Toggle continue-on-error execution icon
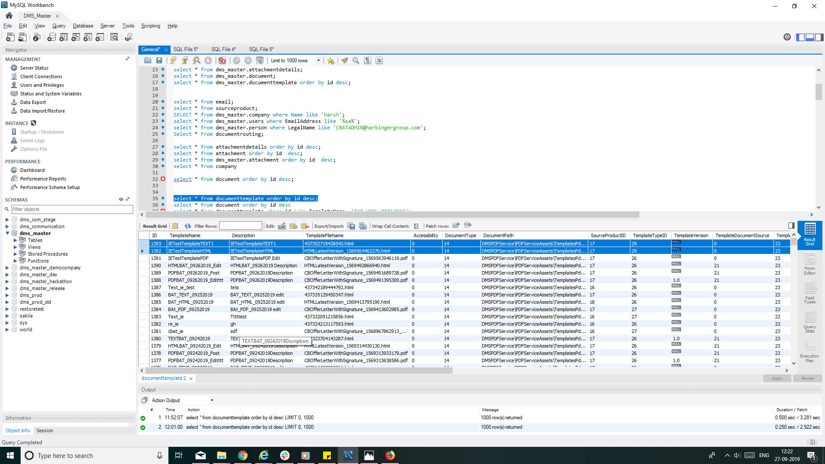The width and height of the screenshot is (825, 464). pyautogui.click(x=222, y=61)
